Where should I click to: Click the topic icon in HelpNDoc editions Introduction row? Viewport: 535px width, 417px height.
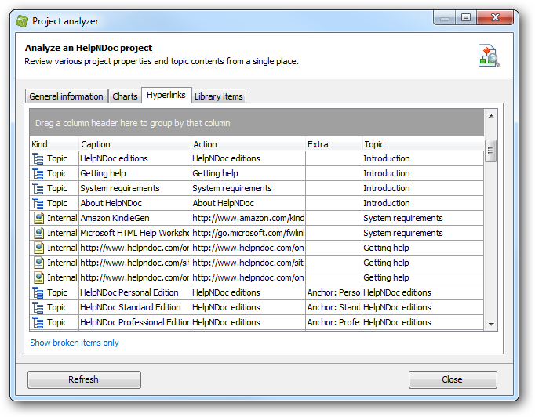point(38,158)
